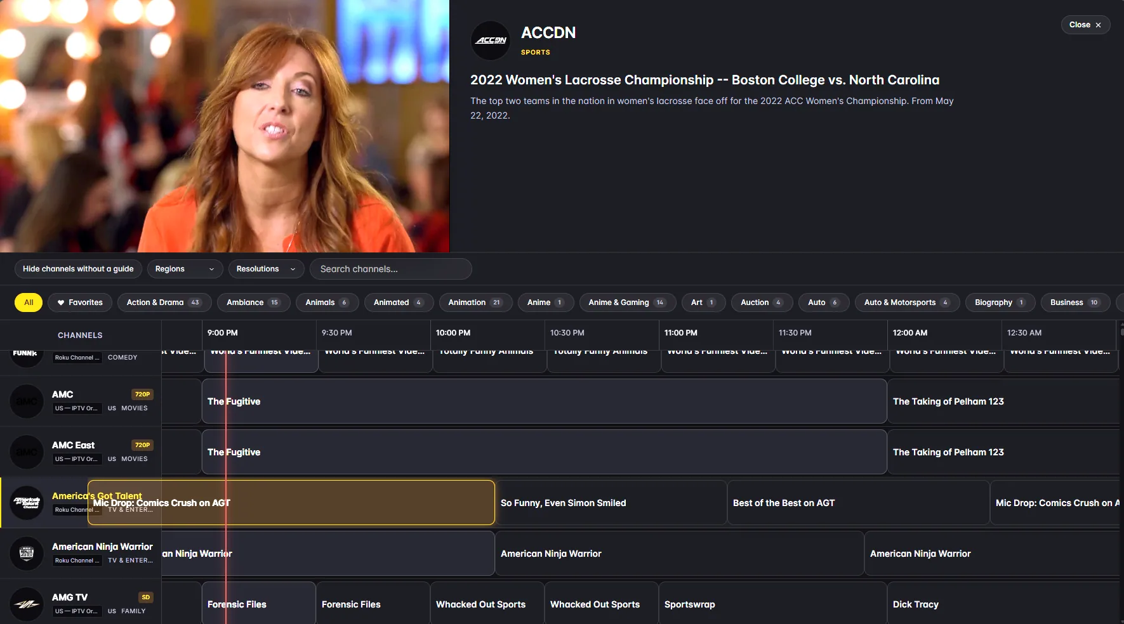Screen dimensions: 1124x624
Task: Select the Business category
Action: pos(1075,302)
